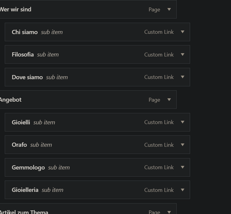Screen dimensions: 231x214
Task: Expand the Artikel zum Thema item
Action: click(169, 212)
